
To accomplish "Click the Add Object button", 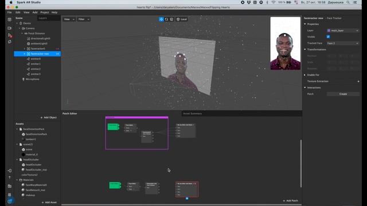I will tap(48, 117).
